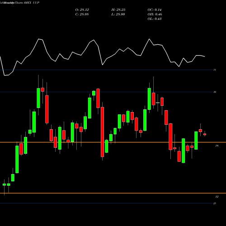The image size is (226, 226).
Task: Click the close value C: 28.08
Action: (82, 14)
